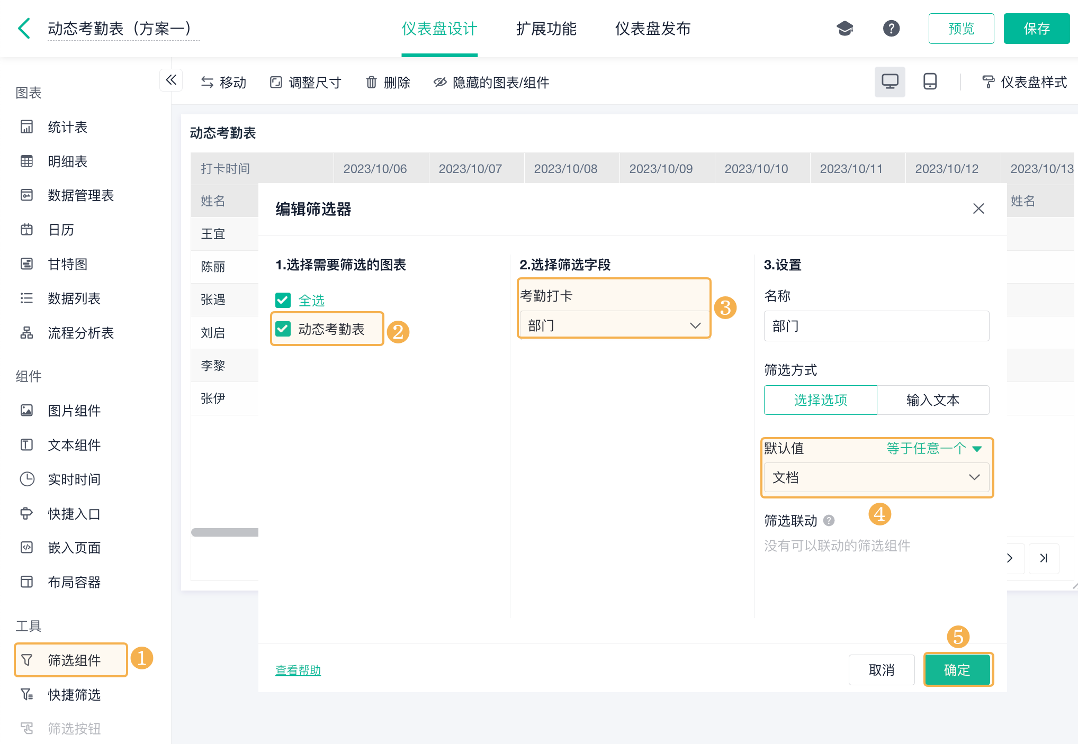
Task: Open the 快捷入口 component icon
Action: (x=25, y=514)
